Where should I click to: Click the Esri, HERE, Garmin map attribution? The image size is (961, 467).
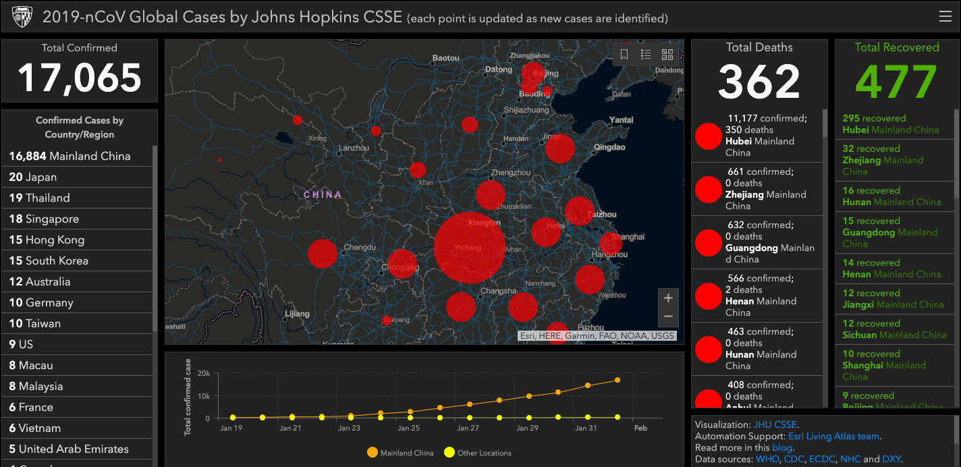pos(597,335)
